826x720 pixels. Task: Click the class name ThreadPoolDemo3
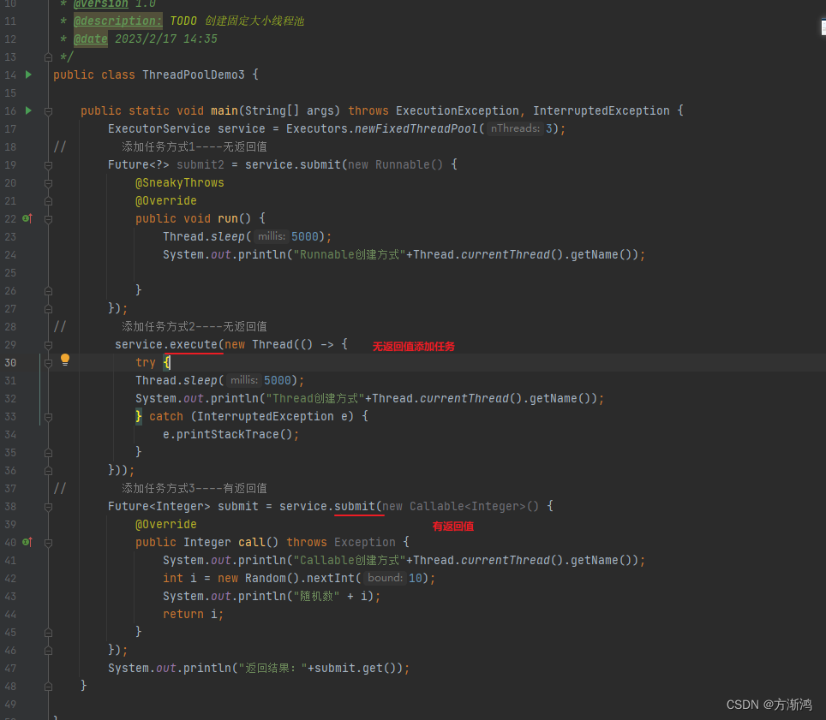pyautogui.click(x=194, y=74)
